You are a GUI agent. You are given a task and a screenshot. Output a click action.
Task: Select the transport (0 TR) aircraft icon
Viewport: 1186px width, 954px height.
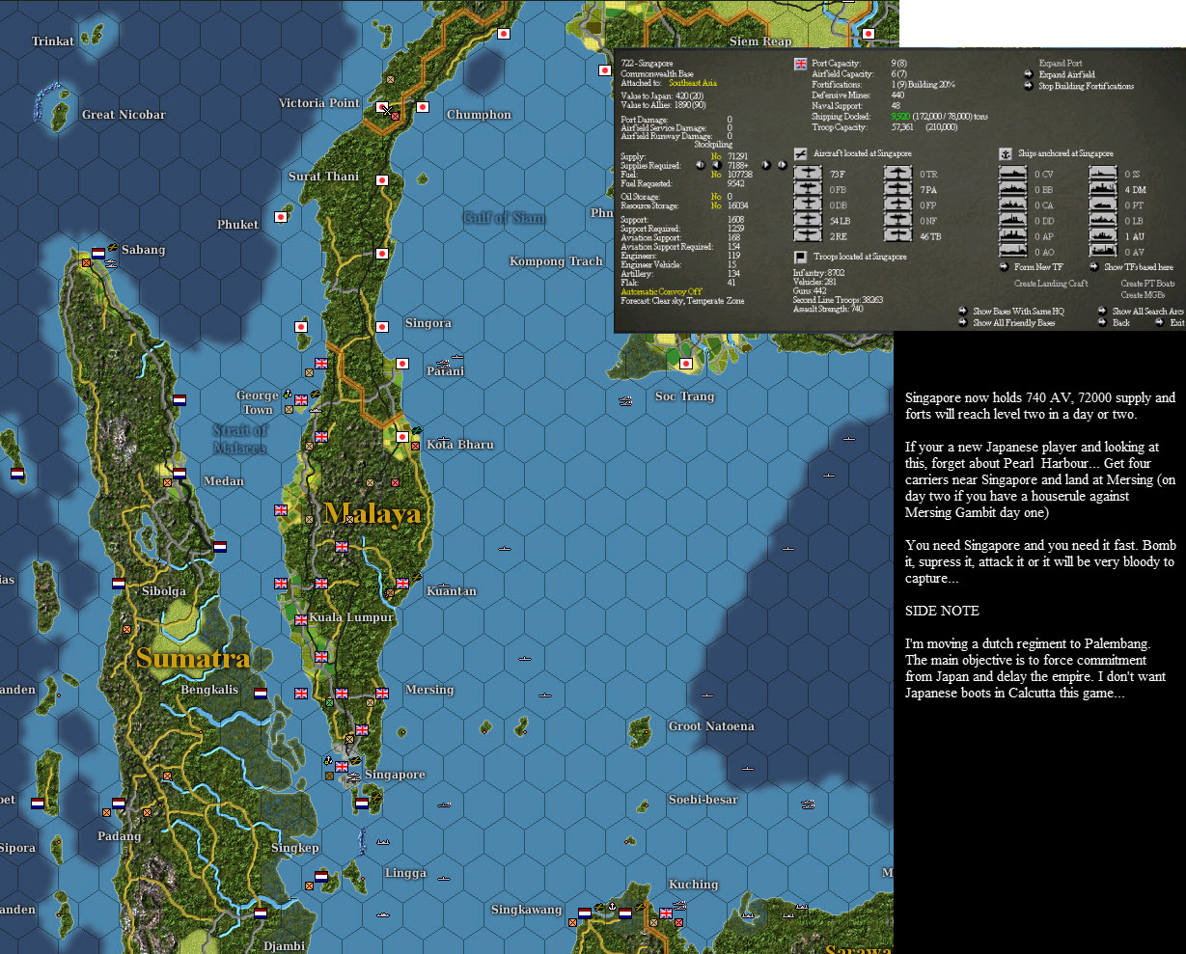[x=898, y=174]
